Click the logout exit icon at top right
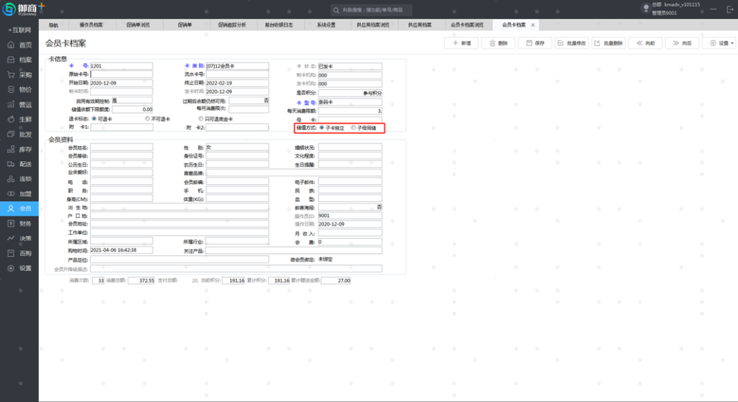Screen dimensions: 738x402 730,9
